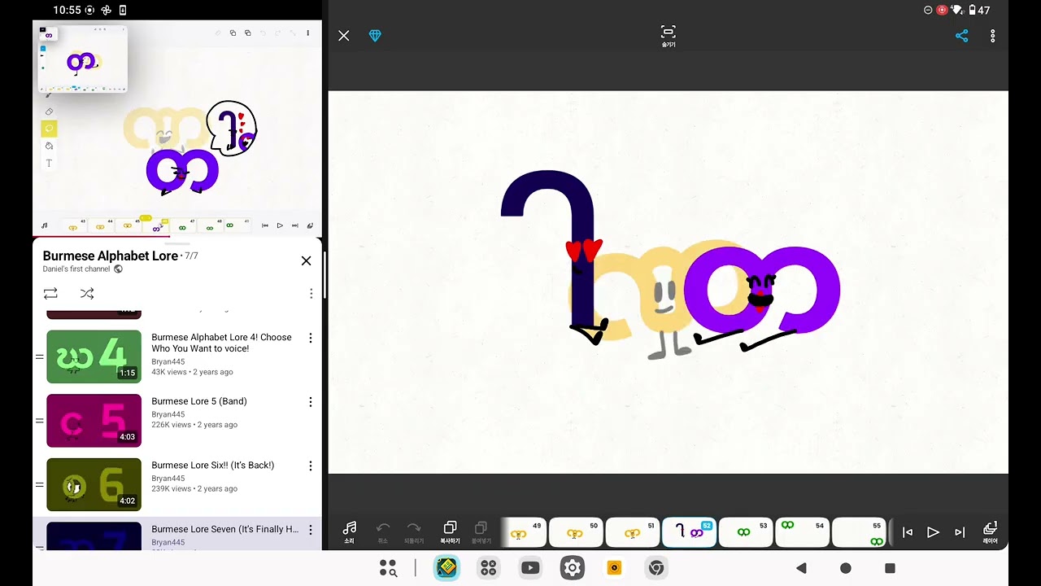
Task: Tap the paint bucket tool in the video
Action: pos(49,146)
